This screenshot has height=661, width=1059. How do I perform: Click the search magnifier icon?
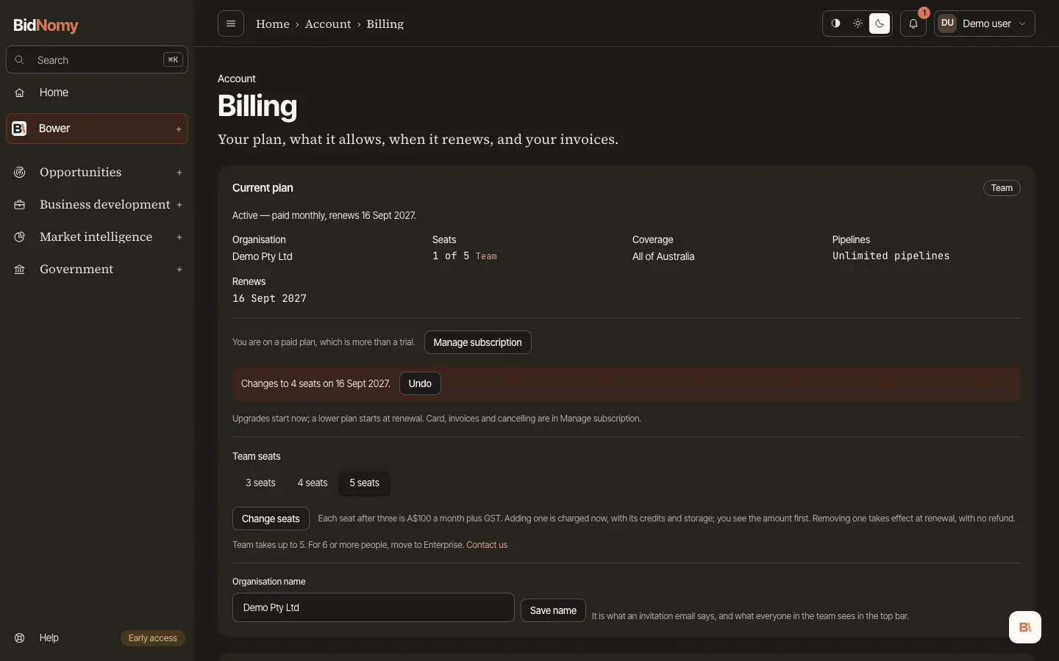pyautogui.click(x=20, y=60)
